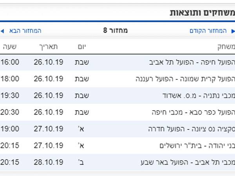The width and height of the screenshot is (235, 176).
Task: Select the מחזור 8 round label
Action: point(115,31)
